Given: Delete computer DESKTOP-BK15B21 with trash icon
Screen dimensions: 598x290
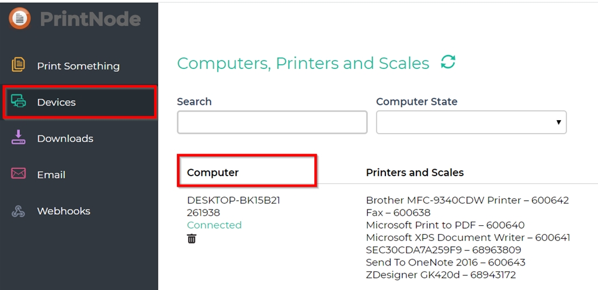Looking at the screenshot, I should pyautogui.click(x=192, y=239).
